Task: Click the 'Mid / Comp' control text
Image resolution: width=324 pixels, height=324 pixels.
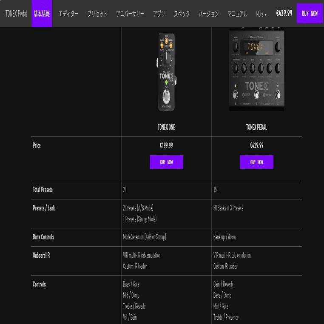Action: tap(131, 295)
